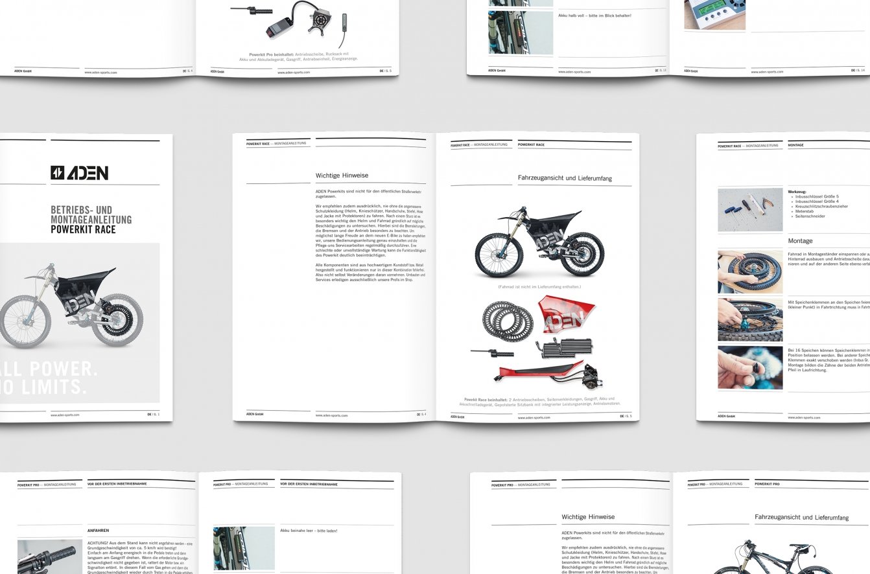Click 'Wichtige Hinweise' heading in the Powerkit Race spread
Screen dimensions: 870x574
(x=342, y=176)
